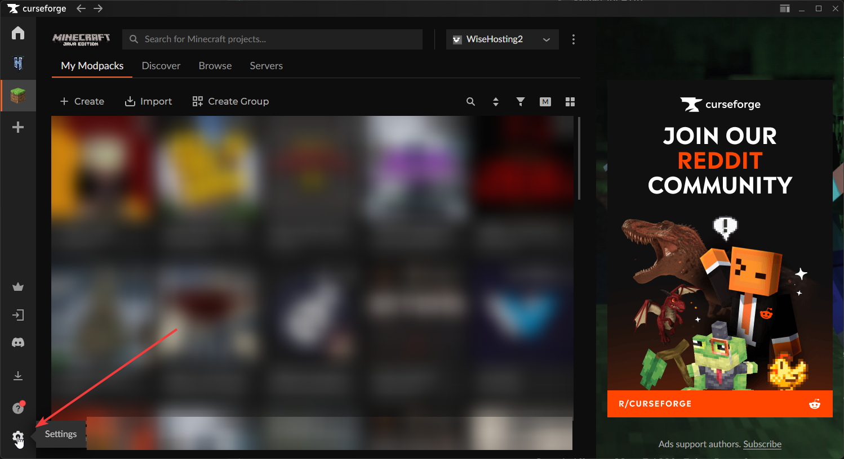This screenshot has height=459, width=844.
Task: Click the magnifier icon in the modpacks toolbar
Action: tap(470, 102)
